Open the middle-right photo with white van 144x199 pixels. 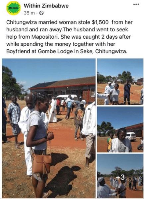pos(120,129)
